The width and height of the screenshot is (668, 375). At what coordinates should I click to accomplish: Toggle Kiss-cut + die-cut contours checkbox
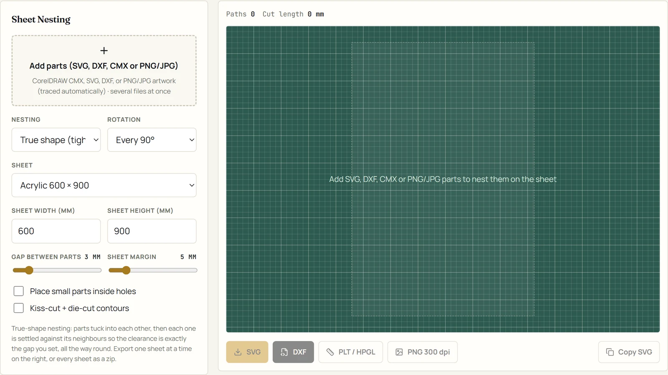pyautogui.click(x=19, y=308)
